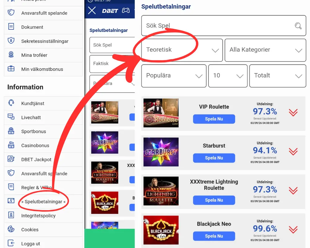Image resolution: width=310 pixels, height=248 pixels.
Task: Click the Sök Spel field in middle panel
Action: [x=112, y=45]
